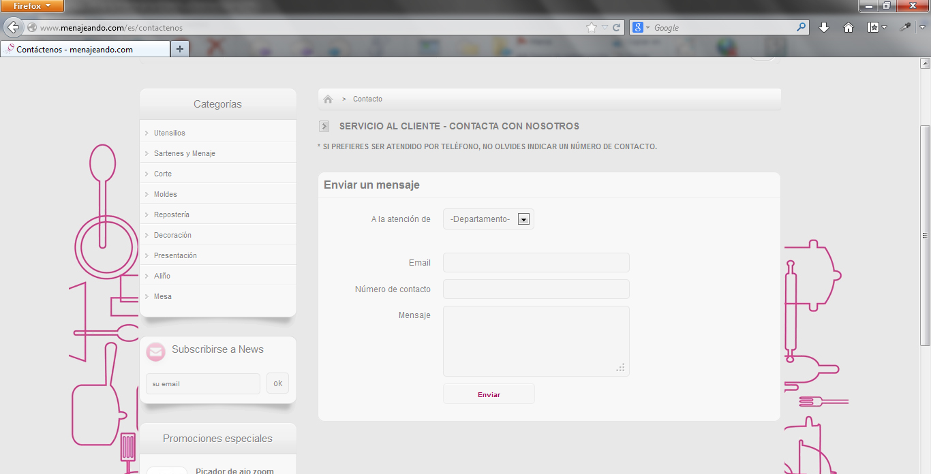
Task: Click the Subscribirse a News heading
Action: coord(217,349)
